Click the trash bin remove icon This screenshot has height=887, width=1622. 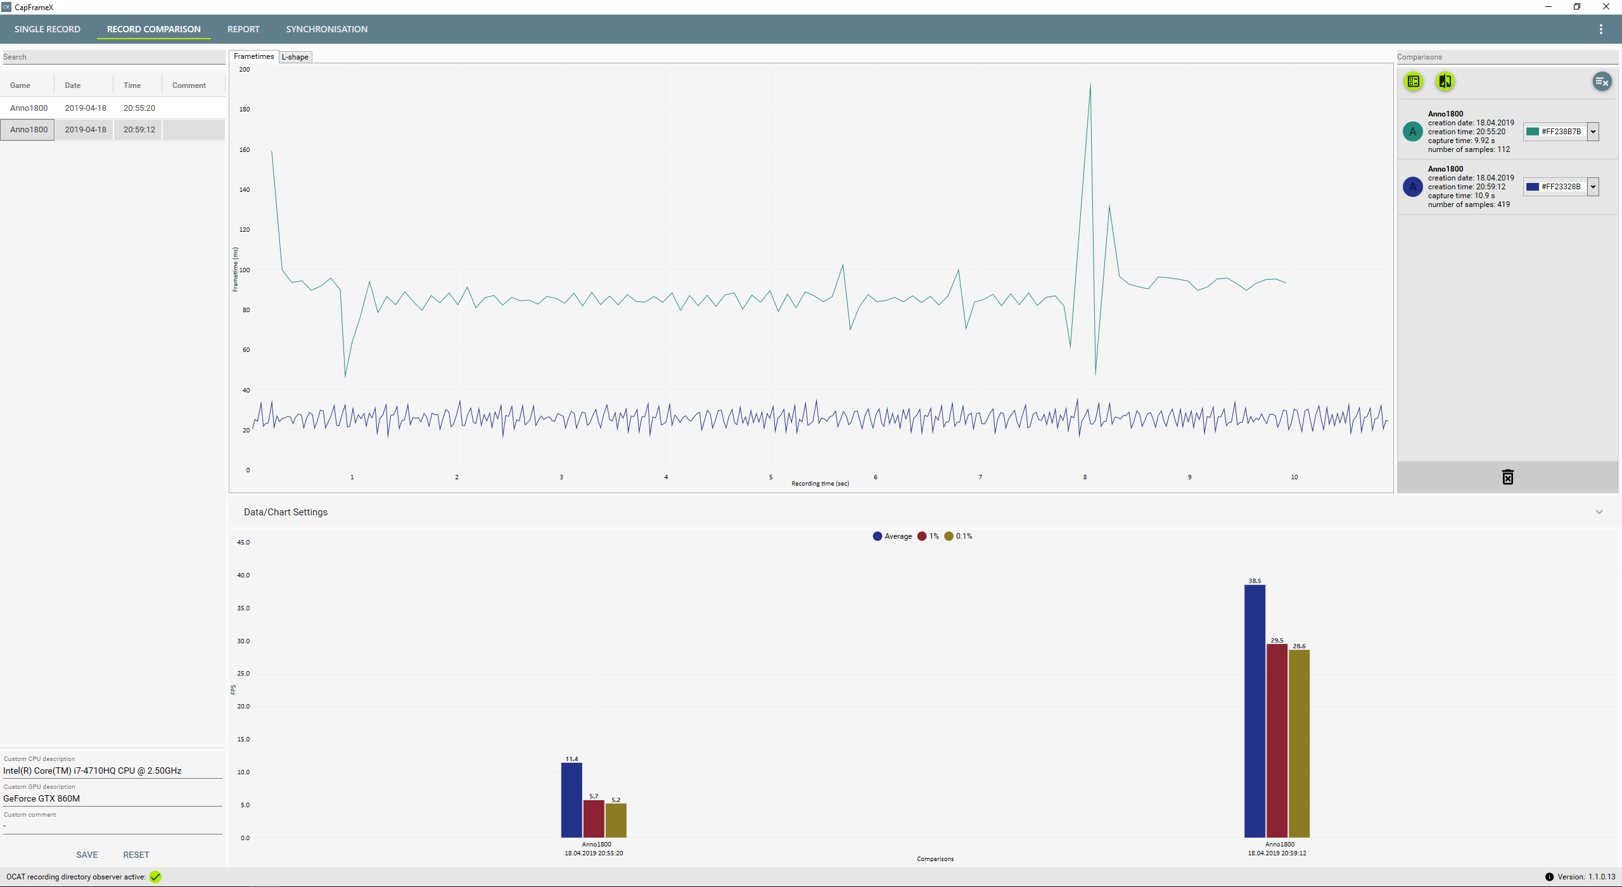click(1507, 477)
